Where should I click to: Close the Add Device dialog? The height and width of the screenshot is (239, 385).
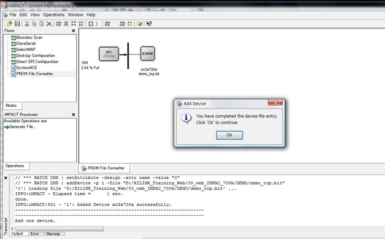(x=275, y=102)
